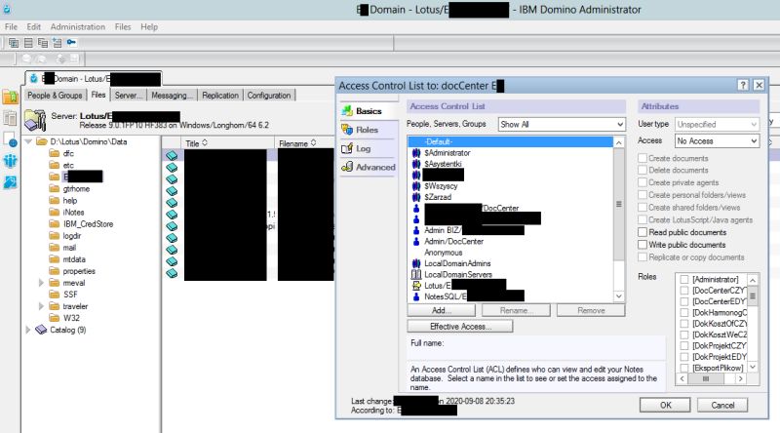Screen dimensions: 780x433
Task: Click the iNotes folder icon
Action: coord(55,212)
